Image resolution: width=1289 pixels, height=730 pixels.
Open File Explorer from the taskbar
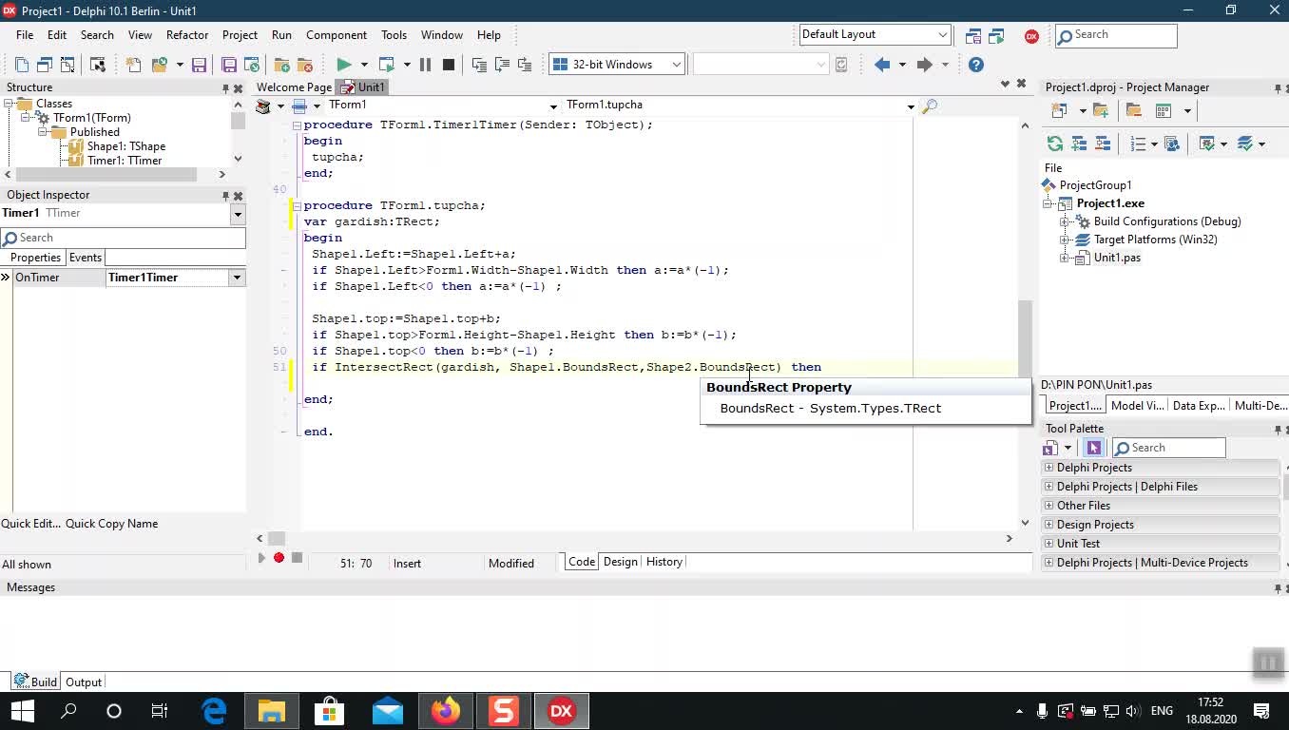[x=272, y=711]
